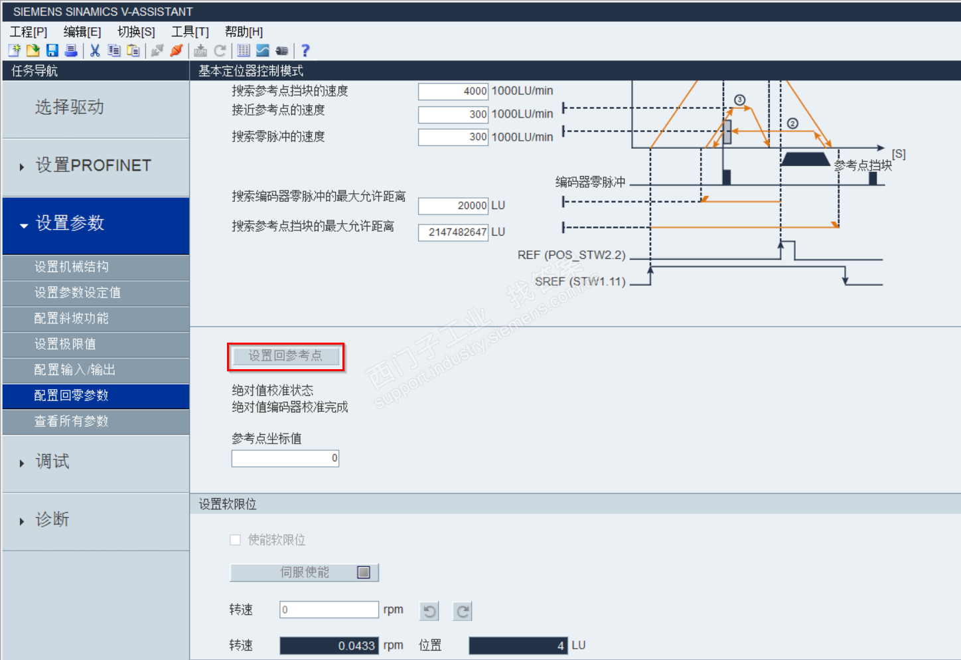This screenshot has width=961, height=660.
Task: Select 设置极限值 in the navigation
Action: [x=96, y=345]
